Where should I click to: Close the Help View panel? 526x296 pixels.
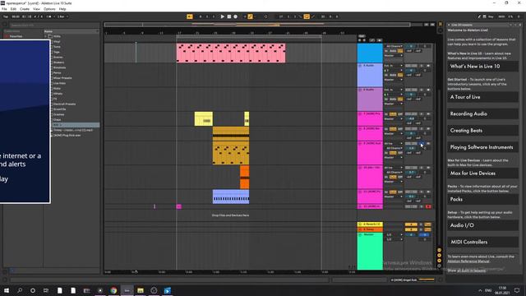point(520,25)
